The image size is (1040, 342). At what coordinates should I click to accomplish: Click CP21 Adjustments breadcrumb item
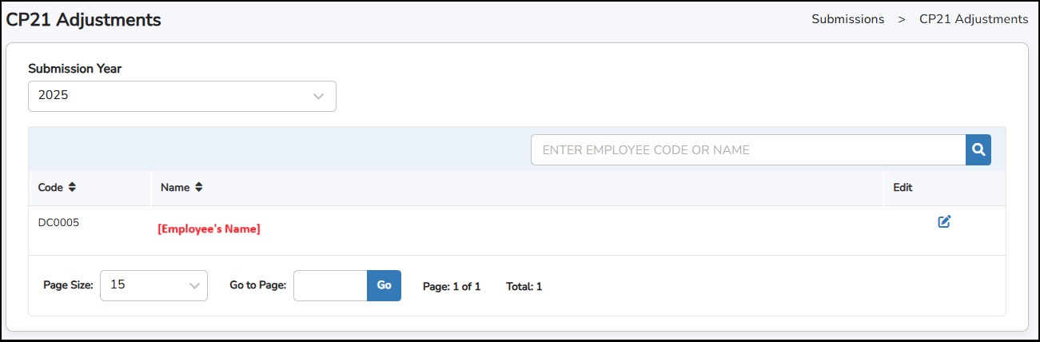click(x=974, y=19)
